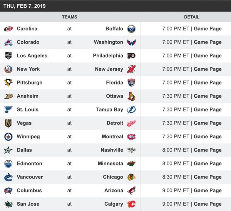Screen dimensions: 231x211
Task: Open Game Page for Dallas at Nashville
Action: coord(208,150)
